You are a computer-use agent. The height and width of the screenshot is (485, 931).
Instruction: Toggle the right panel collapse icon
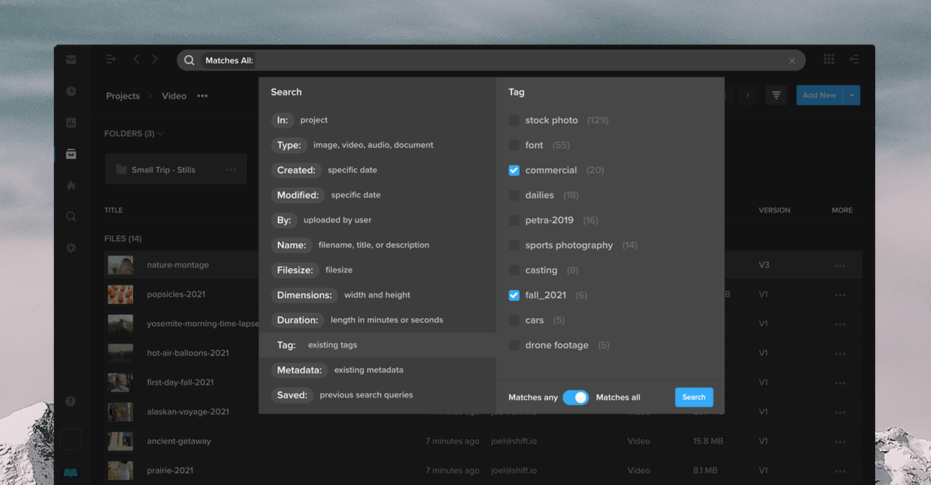click(x=855, y=59)
